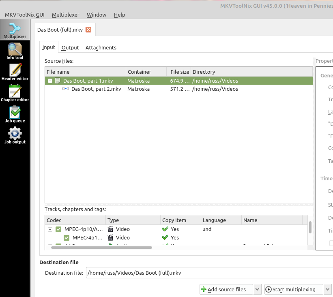Viewport: 333px width, 297px height.
Task: Open the Start multiplexing dropdown arrow
Action: [327, 289]
